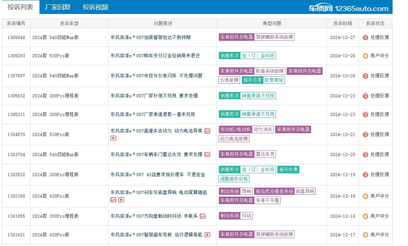The image size is (408, 246).
Task: Click the 销售承诺不兑现 tag in row 1305632
Action: click(258, 96)
